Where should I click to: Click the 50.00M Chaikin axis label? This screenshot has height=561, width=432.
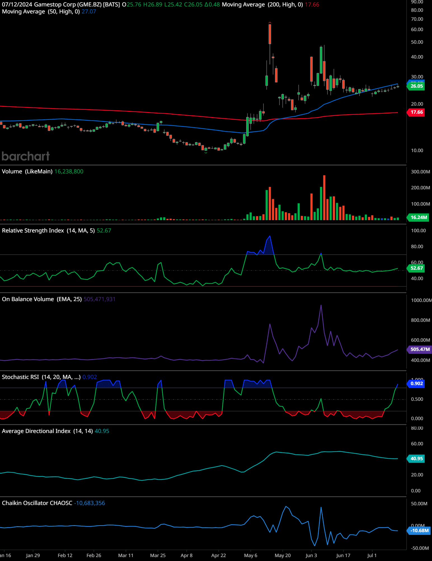(419, 504)
